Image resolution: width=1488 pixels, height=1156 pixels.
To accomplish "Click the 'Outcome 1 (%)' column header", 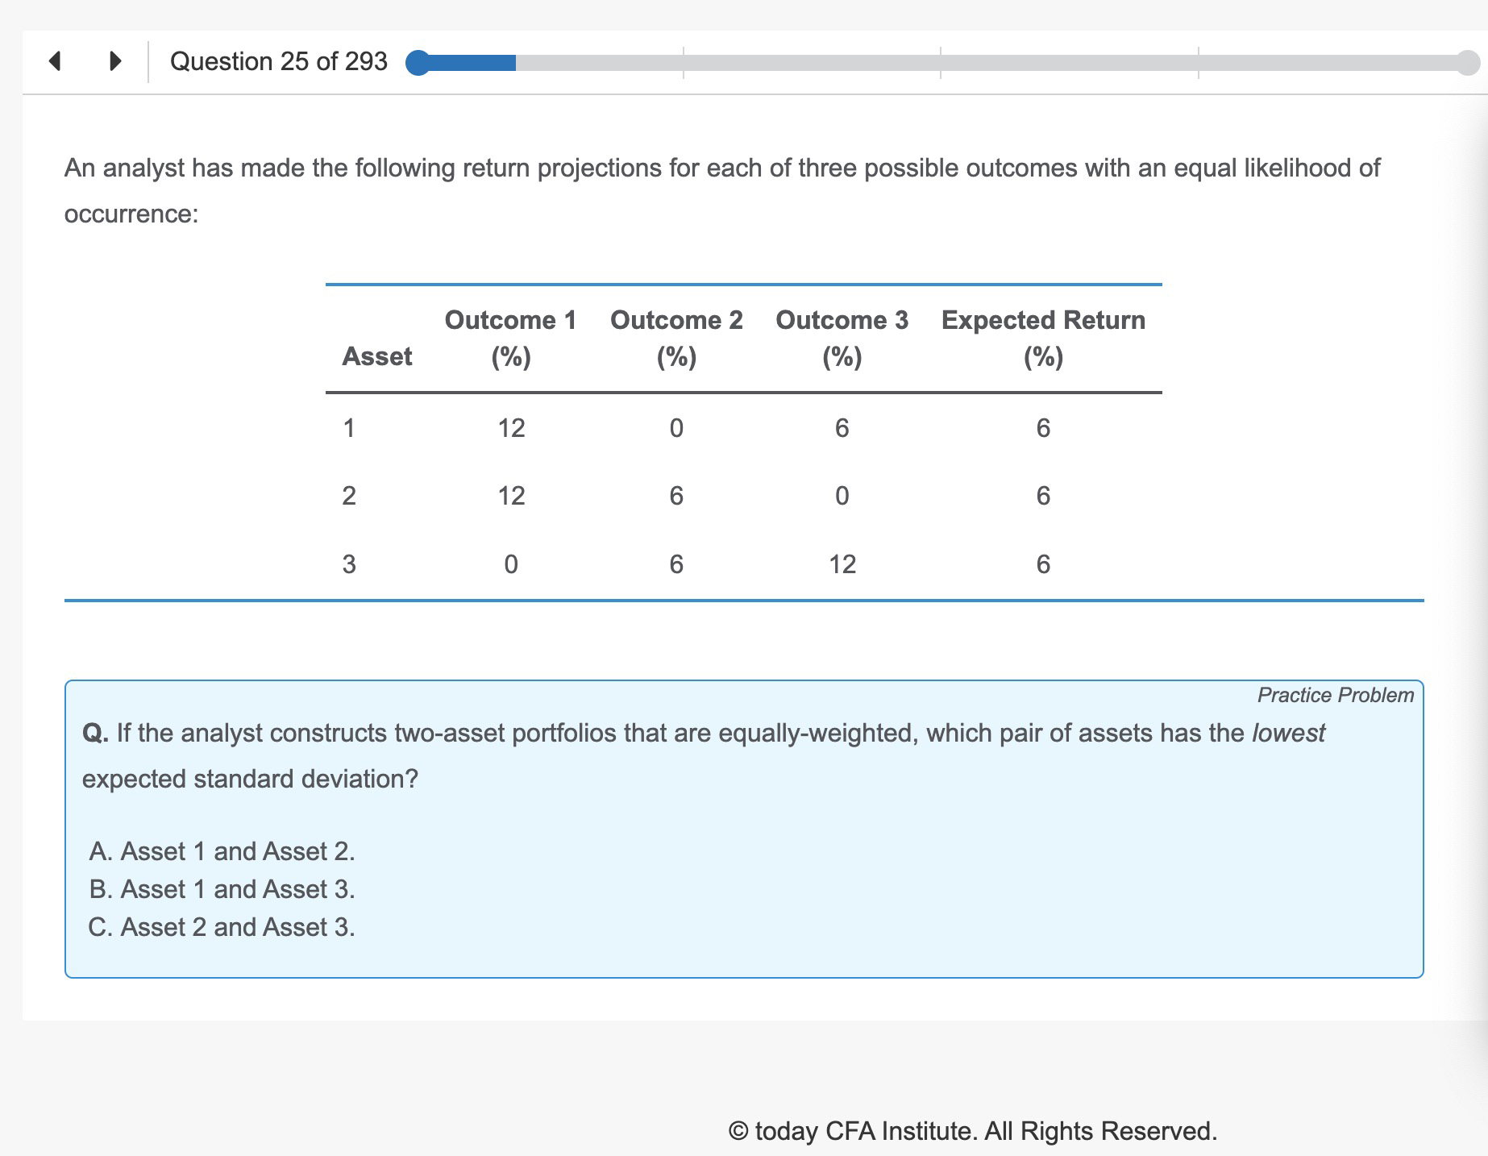I will point(510,338).
